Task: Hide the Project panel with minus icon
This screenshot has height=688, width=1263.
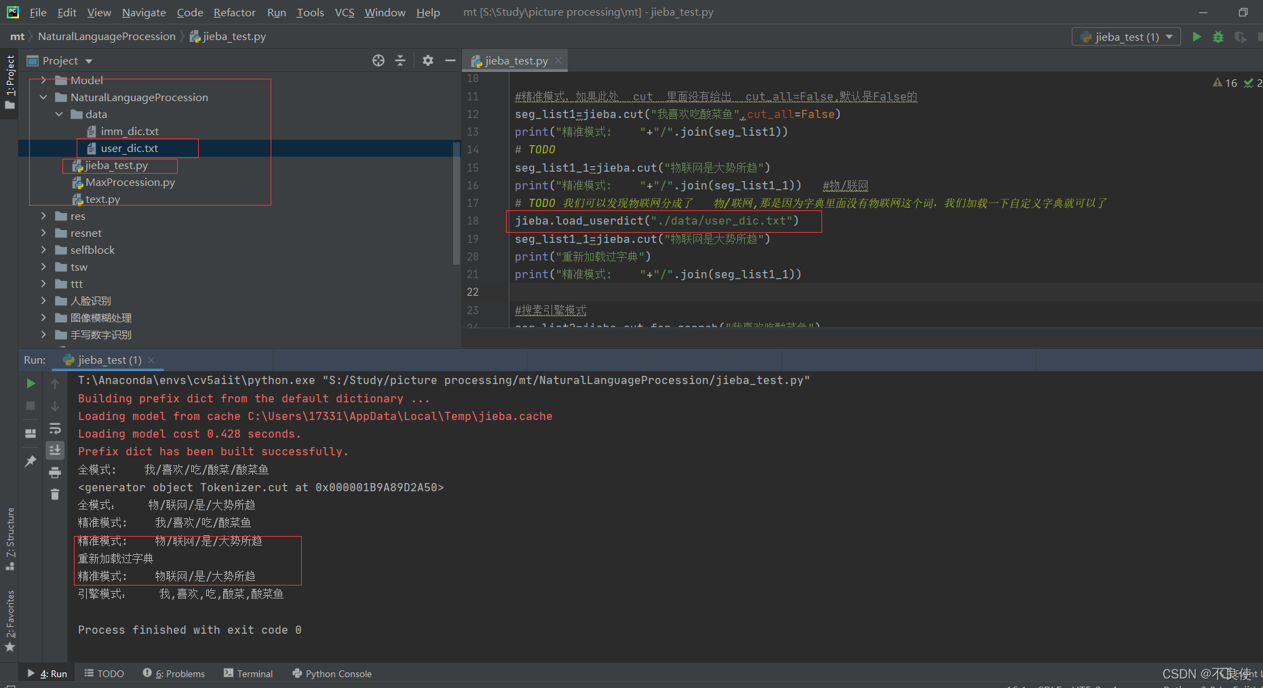Action: tap(450, 60)
